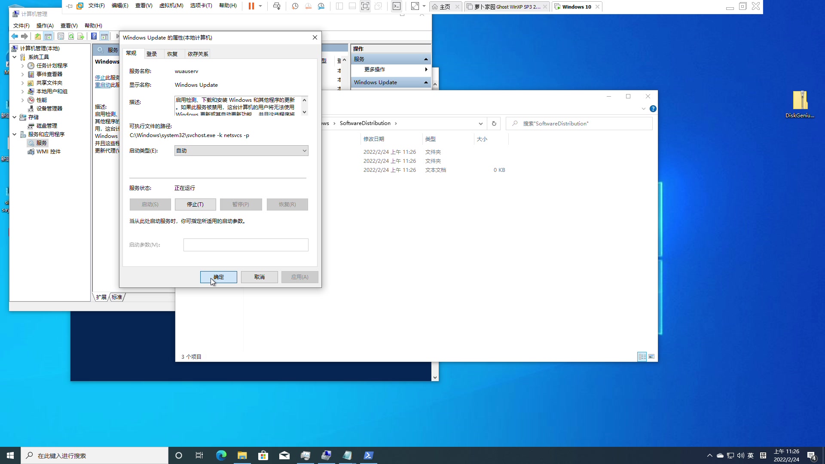Screen dimensions: 825x464
Task: Click the VMware pause virtual machine icon
Action: coord(251,6)
